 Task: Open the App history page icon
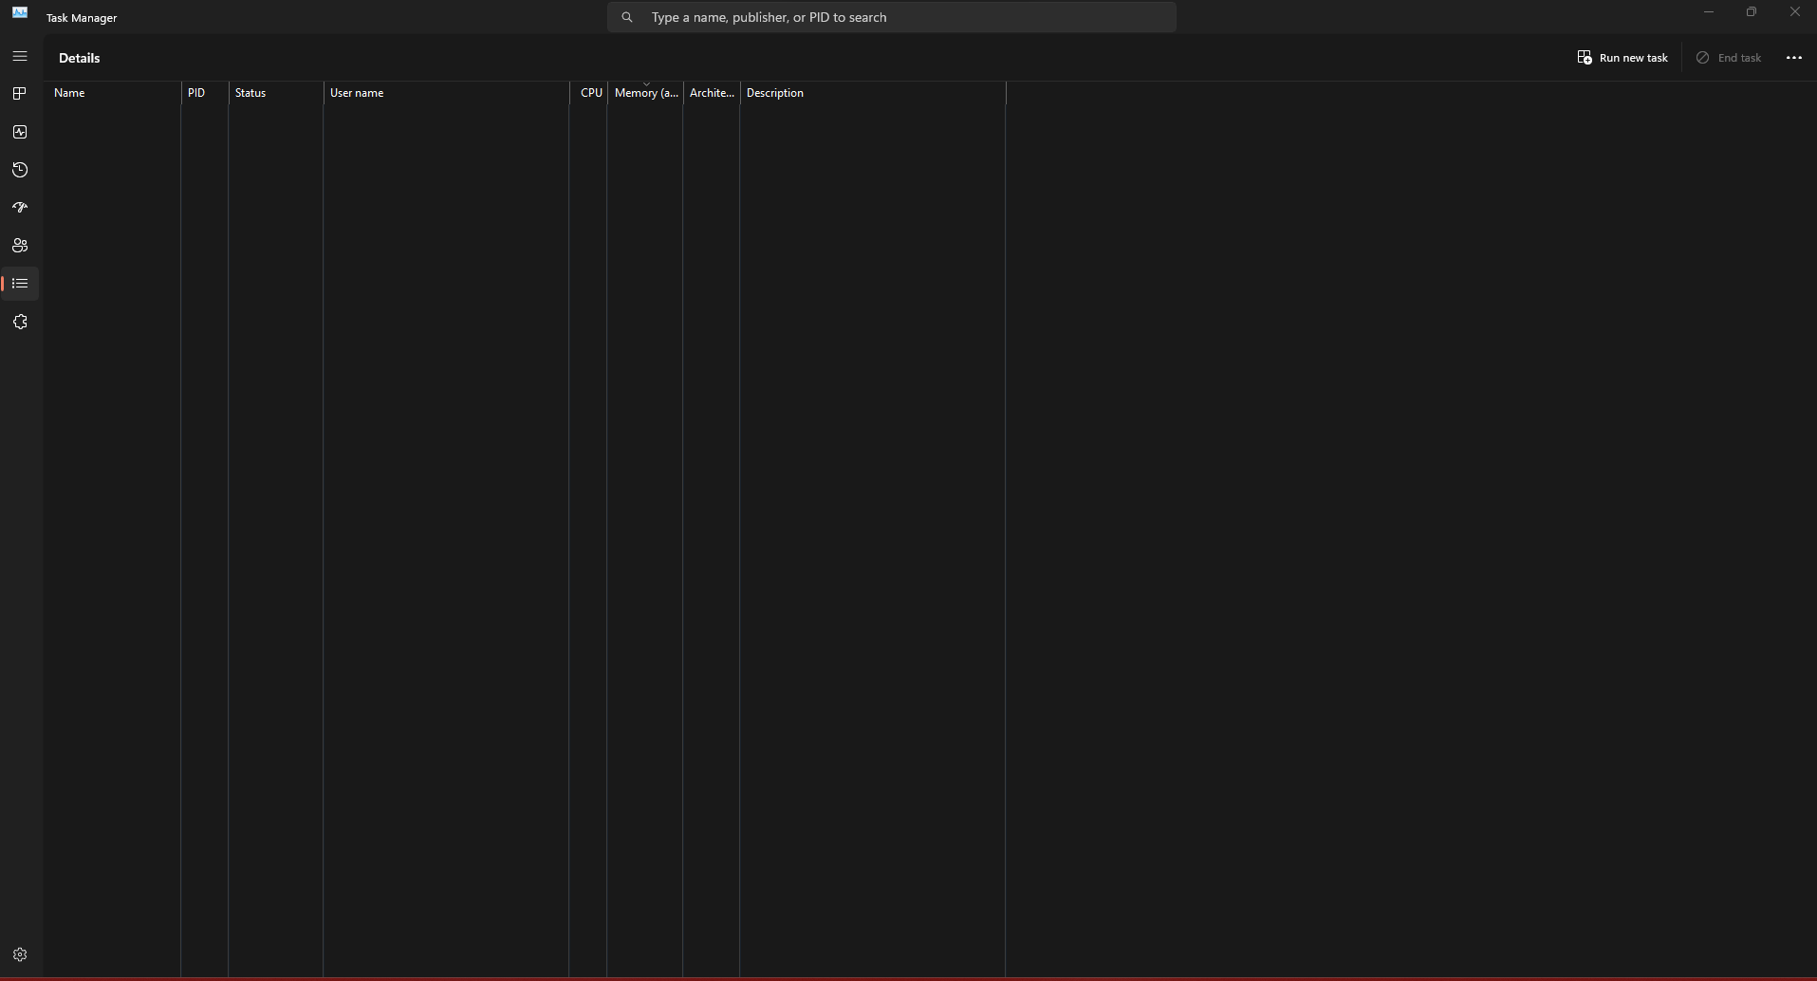pyautogui.click(x=20, y=170)
